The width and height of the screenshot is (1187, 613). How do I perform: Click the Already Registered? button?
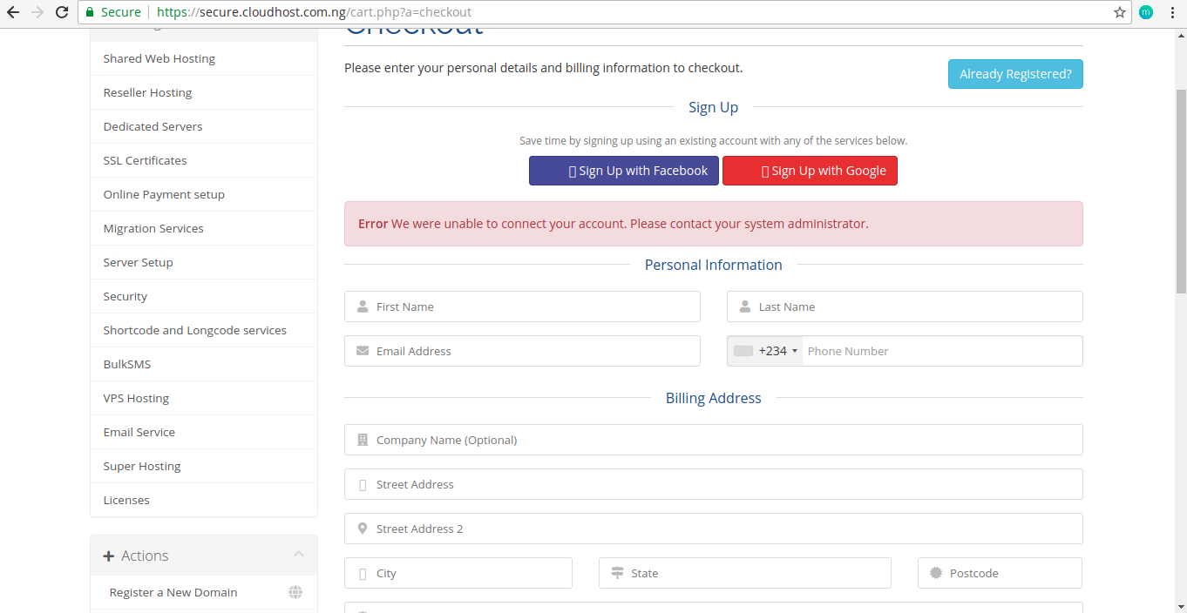click(x=1015, y=74)
